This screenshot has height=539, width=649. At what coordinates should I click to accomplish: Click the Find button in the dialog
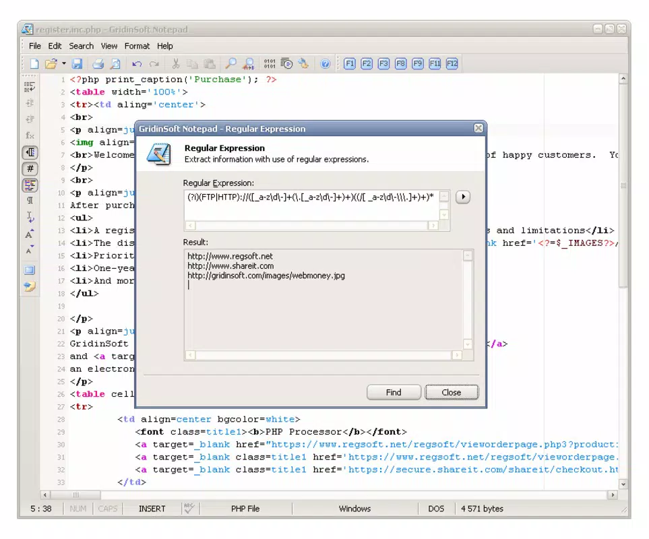[x=394, y=392]
